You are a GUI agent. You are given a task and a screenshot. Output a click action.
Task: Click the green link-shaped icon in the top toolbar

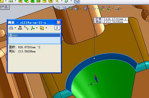[x=67, y=1]
